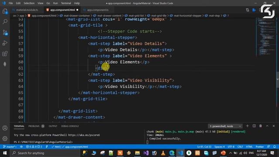The width and height of the screenshot is (279, 157).
Task: Open Microsoft Edge on taskbar
Action: (x=172, y=153)
